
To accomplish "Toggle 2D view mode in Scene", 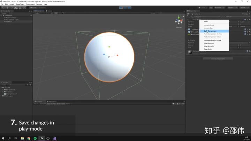I will pos(52,13).
